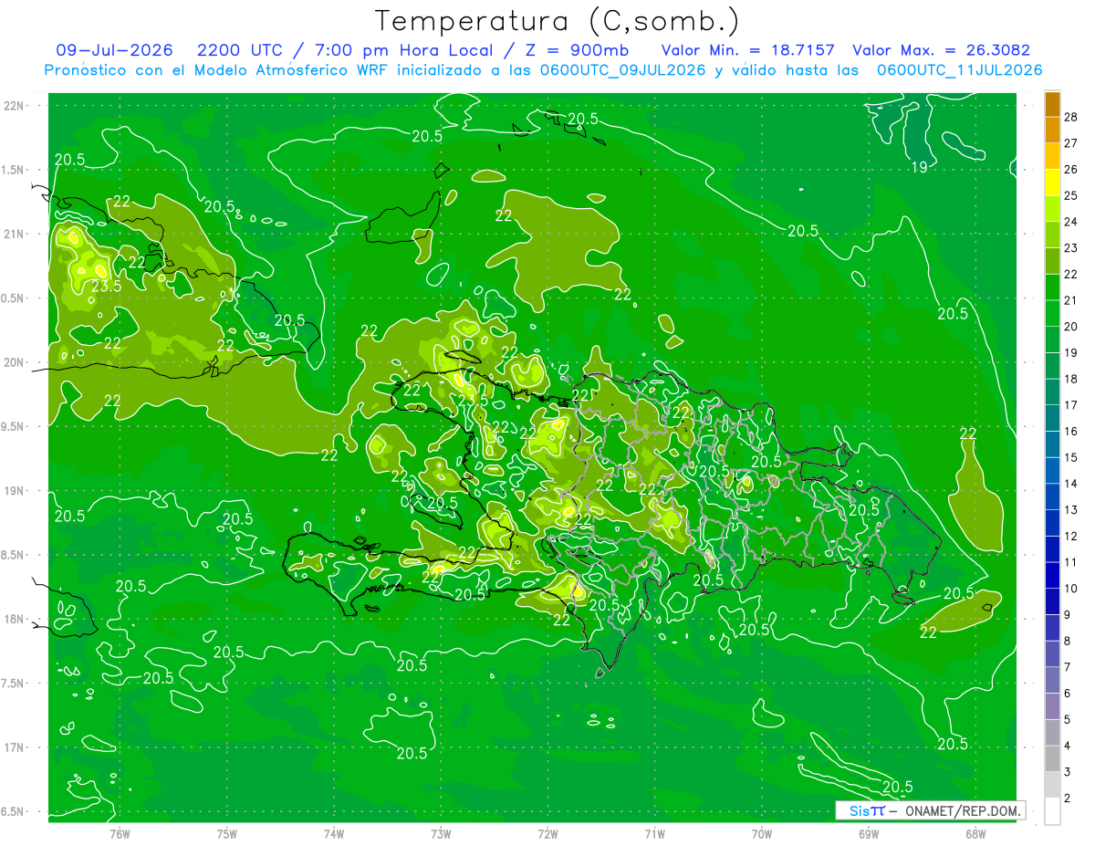Click the olive legend swatch between 22 and 23
The height and width of the screenshot is (846, 1095).
pyautogui.click(x=1052, y=261)
